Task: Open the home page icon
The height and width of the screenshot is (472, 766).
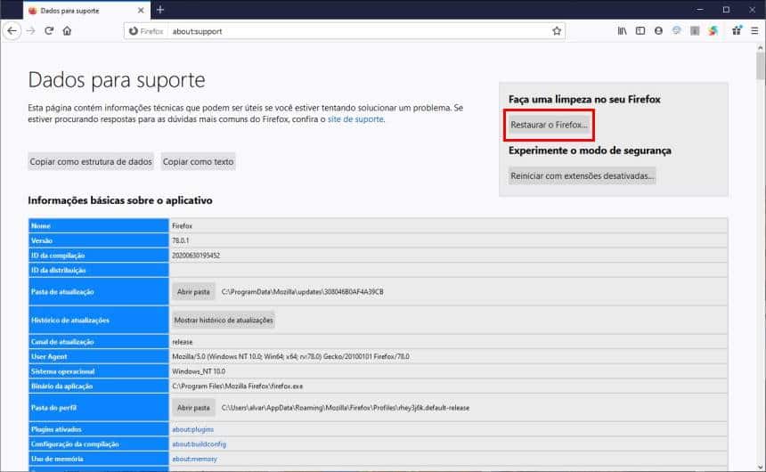Action: [x=67, y=31]
